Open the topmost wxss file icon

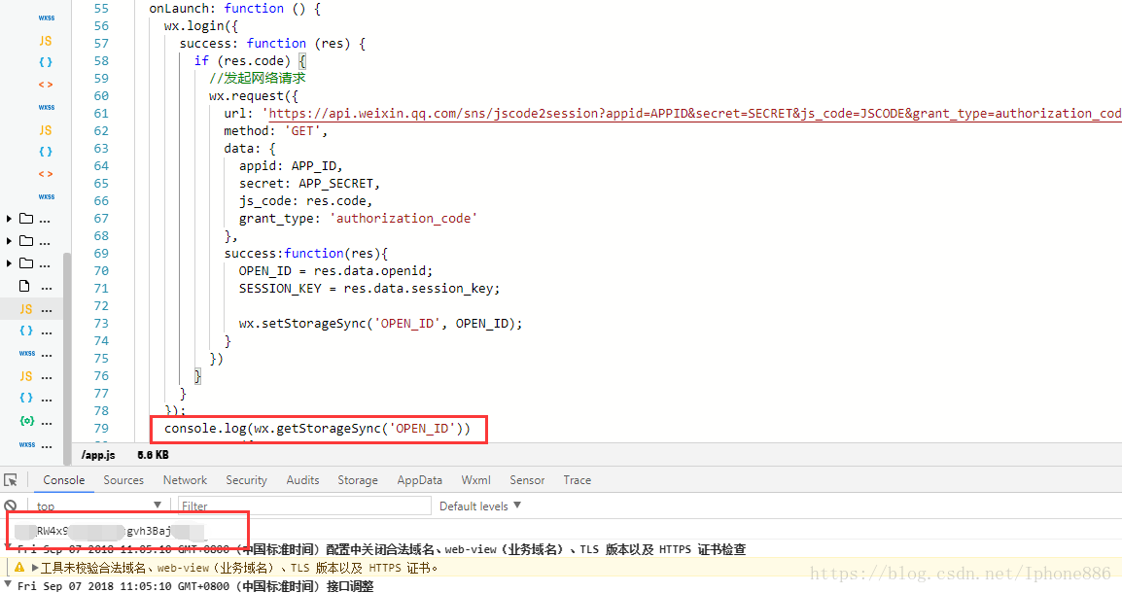[x=47, y=17]
